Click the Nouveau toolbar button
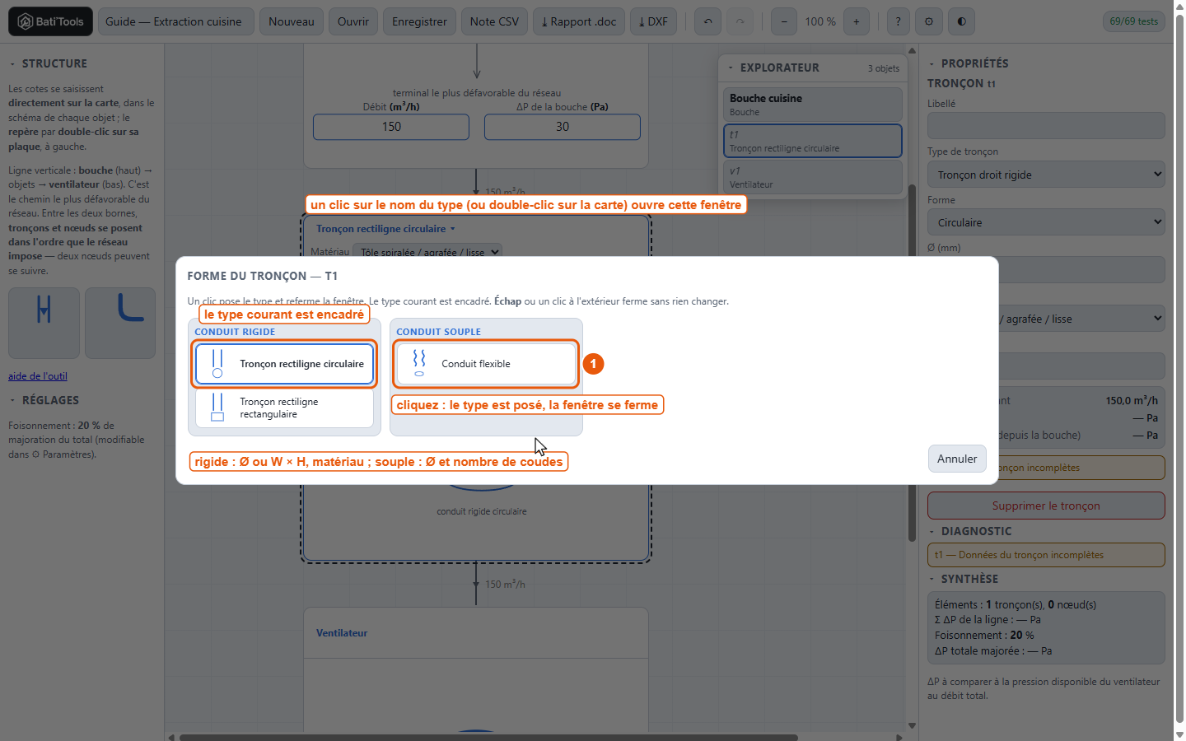Image resolution: width=1186 pixels, height=741 pixels. point(292,21)
